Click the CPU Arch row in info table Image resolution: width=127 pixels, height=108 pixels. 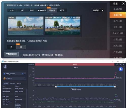click(x=14, y=99)
